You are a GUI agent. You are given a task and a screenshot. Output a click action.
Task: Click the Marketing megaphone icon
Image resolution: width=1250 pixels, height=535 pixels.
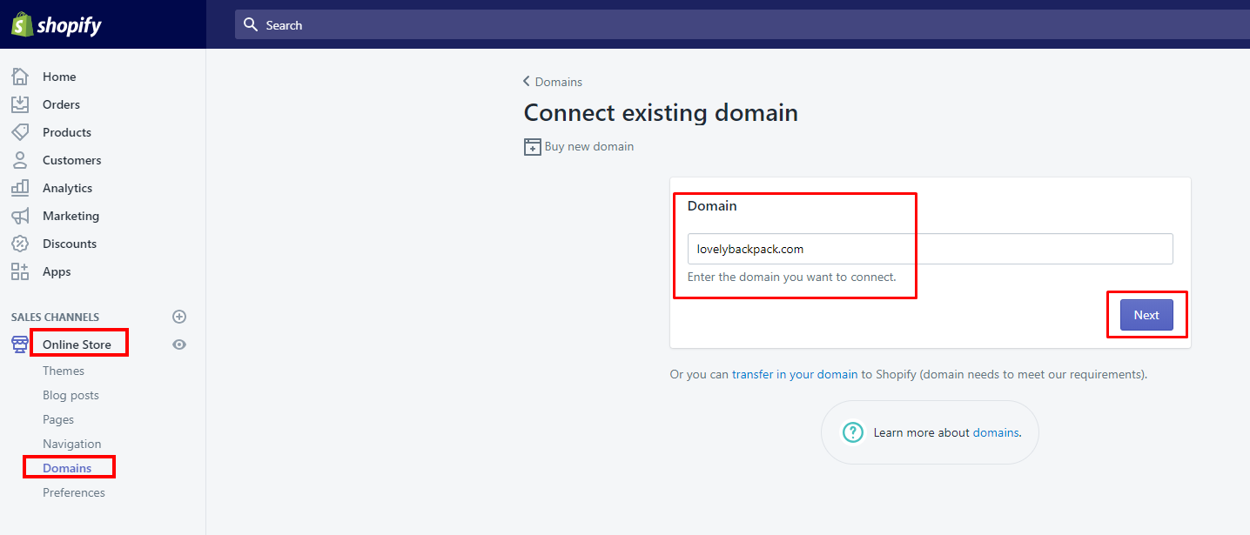click(20, 216)
